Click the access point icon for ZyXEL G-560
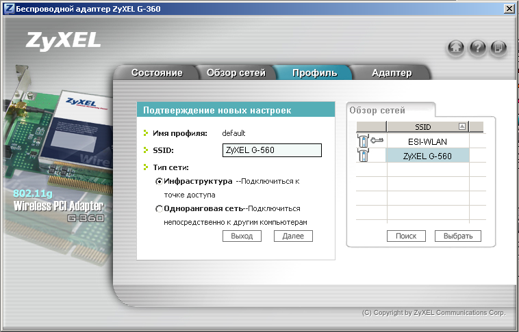The width and height of the screenshot is (519, 332). pyautogui.click(x=363, y=155)
